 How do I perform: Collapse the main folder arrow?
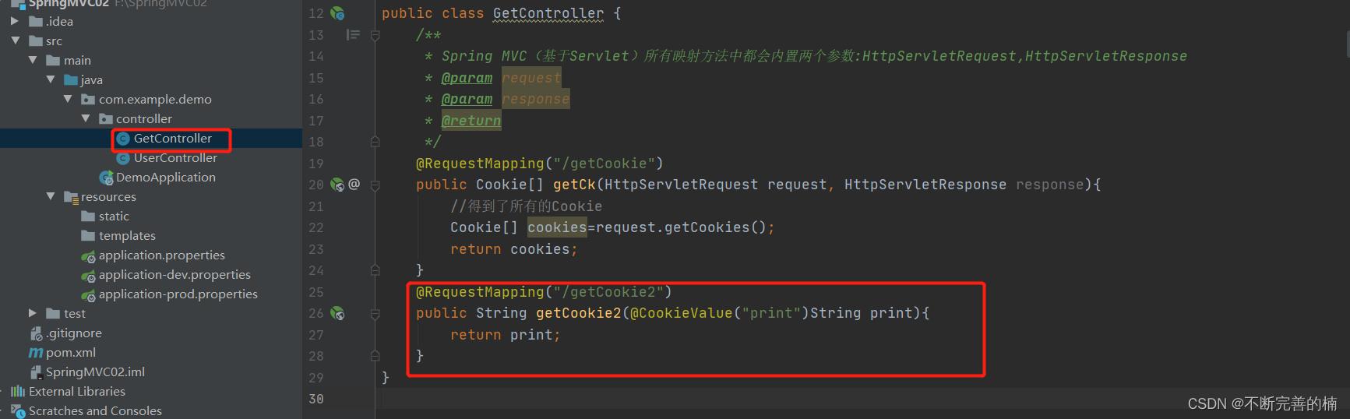click(x=33, y=60)
